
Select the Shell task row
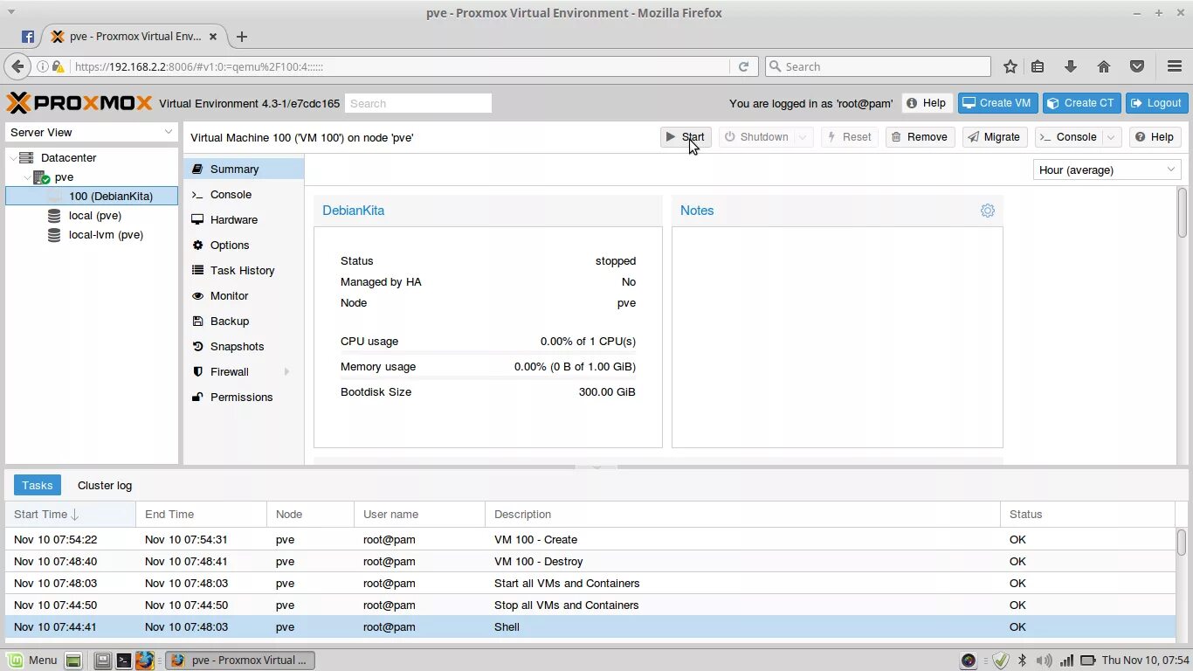pyautogui.click(x=590, y=627)
